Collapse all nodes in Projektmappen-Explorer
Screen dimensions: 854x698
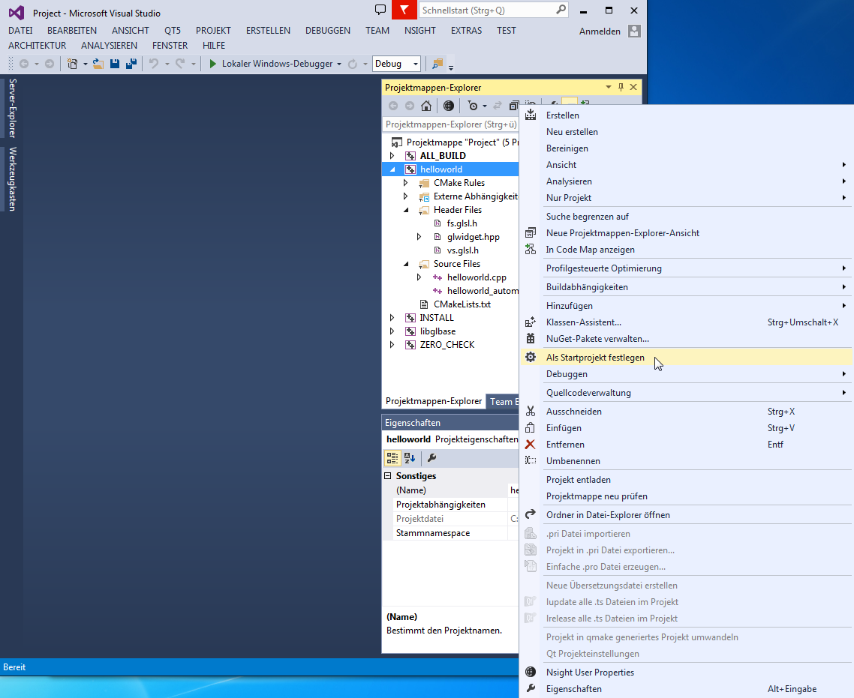tap(513, 106)
